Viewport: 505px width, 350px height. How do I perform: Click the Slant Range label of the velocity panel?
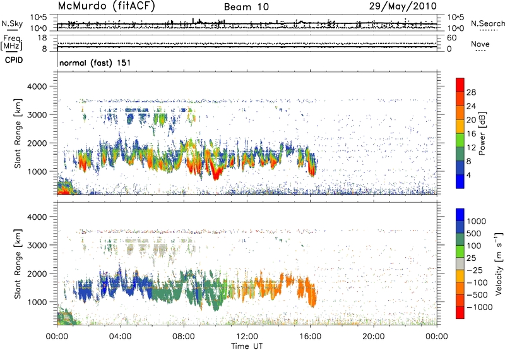pyautogui.click(x=18, y=264)
